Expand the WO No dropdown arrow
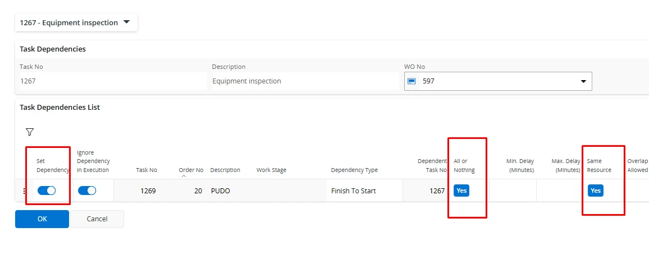Screen dimensions: 649x260 coord(583,82)
